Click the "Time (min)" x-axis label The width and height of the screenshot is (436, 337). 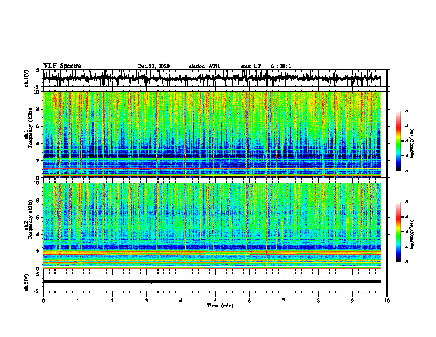[220, 306]
